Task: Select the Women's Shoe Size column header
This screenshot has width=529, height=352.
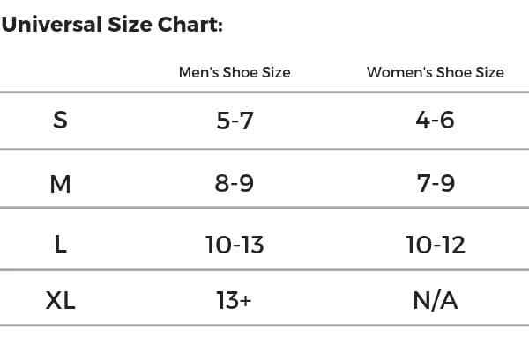Action: coord(435,72)
